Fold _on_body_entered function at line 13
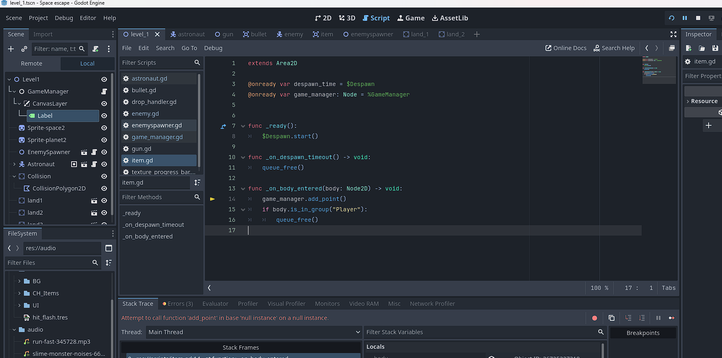The image size is (722, 358). pos(243,188)
